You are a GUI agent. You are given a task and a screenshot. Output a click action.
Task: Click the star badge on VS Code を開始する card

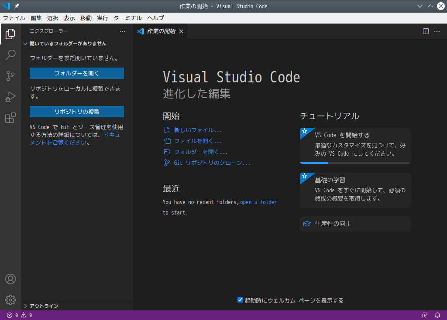click(x=304, y=131)
